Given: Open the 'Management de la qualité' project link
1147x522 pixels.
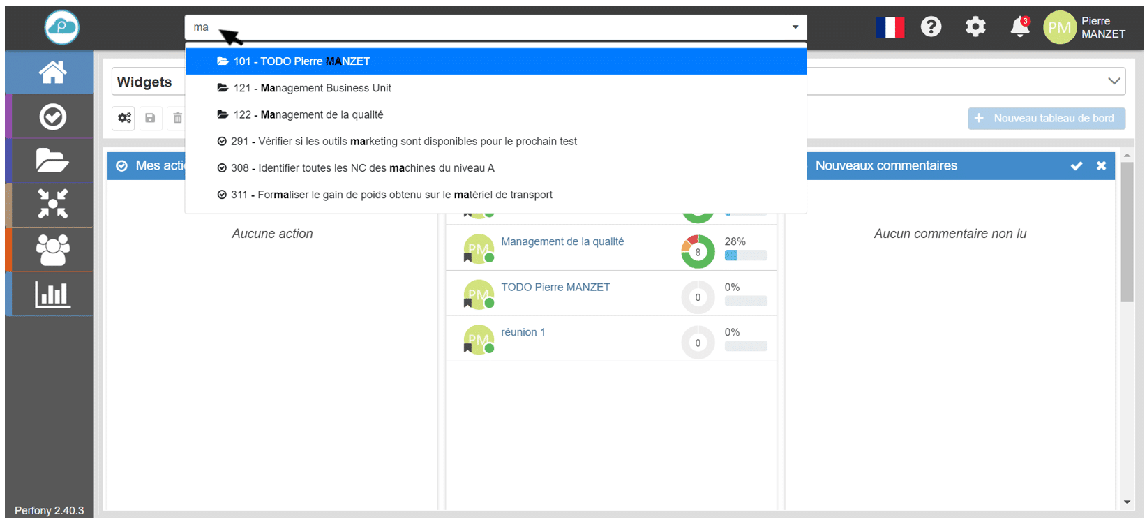Looking at the screenshot, I should [x=562, y=241].
